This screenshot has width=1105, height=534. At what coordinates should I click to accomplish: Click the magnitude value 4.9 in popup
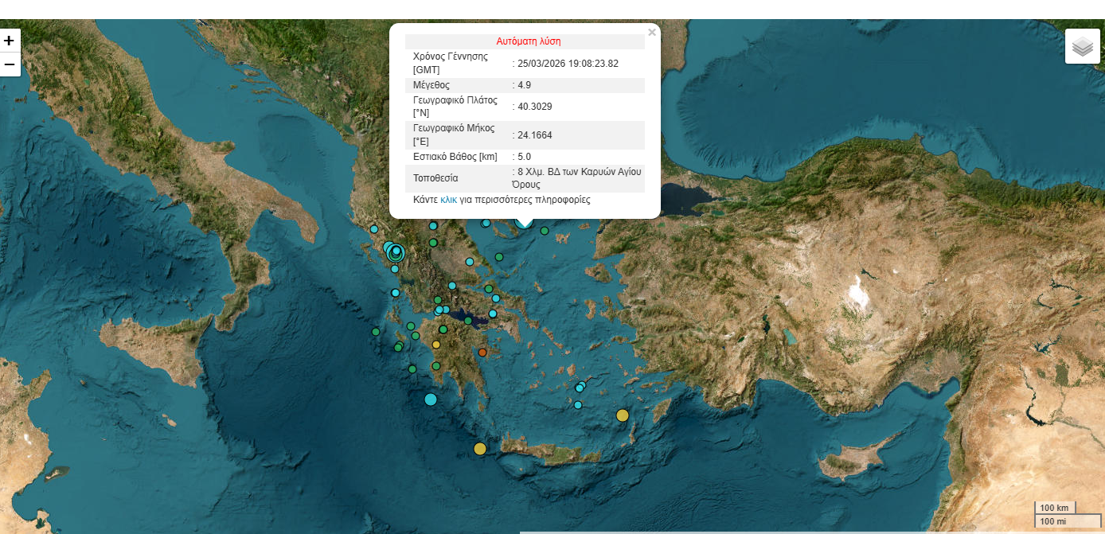pos(524,85)
